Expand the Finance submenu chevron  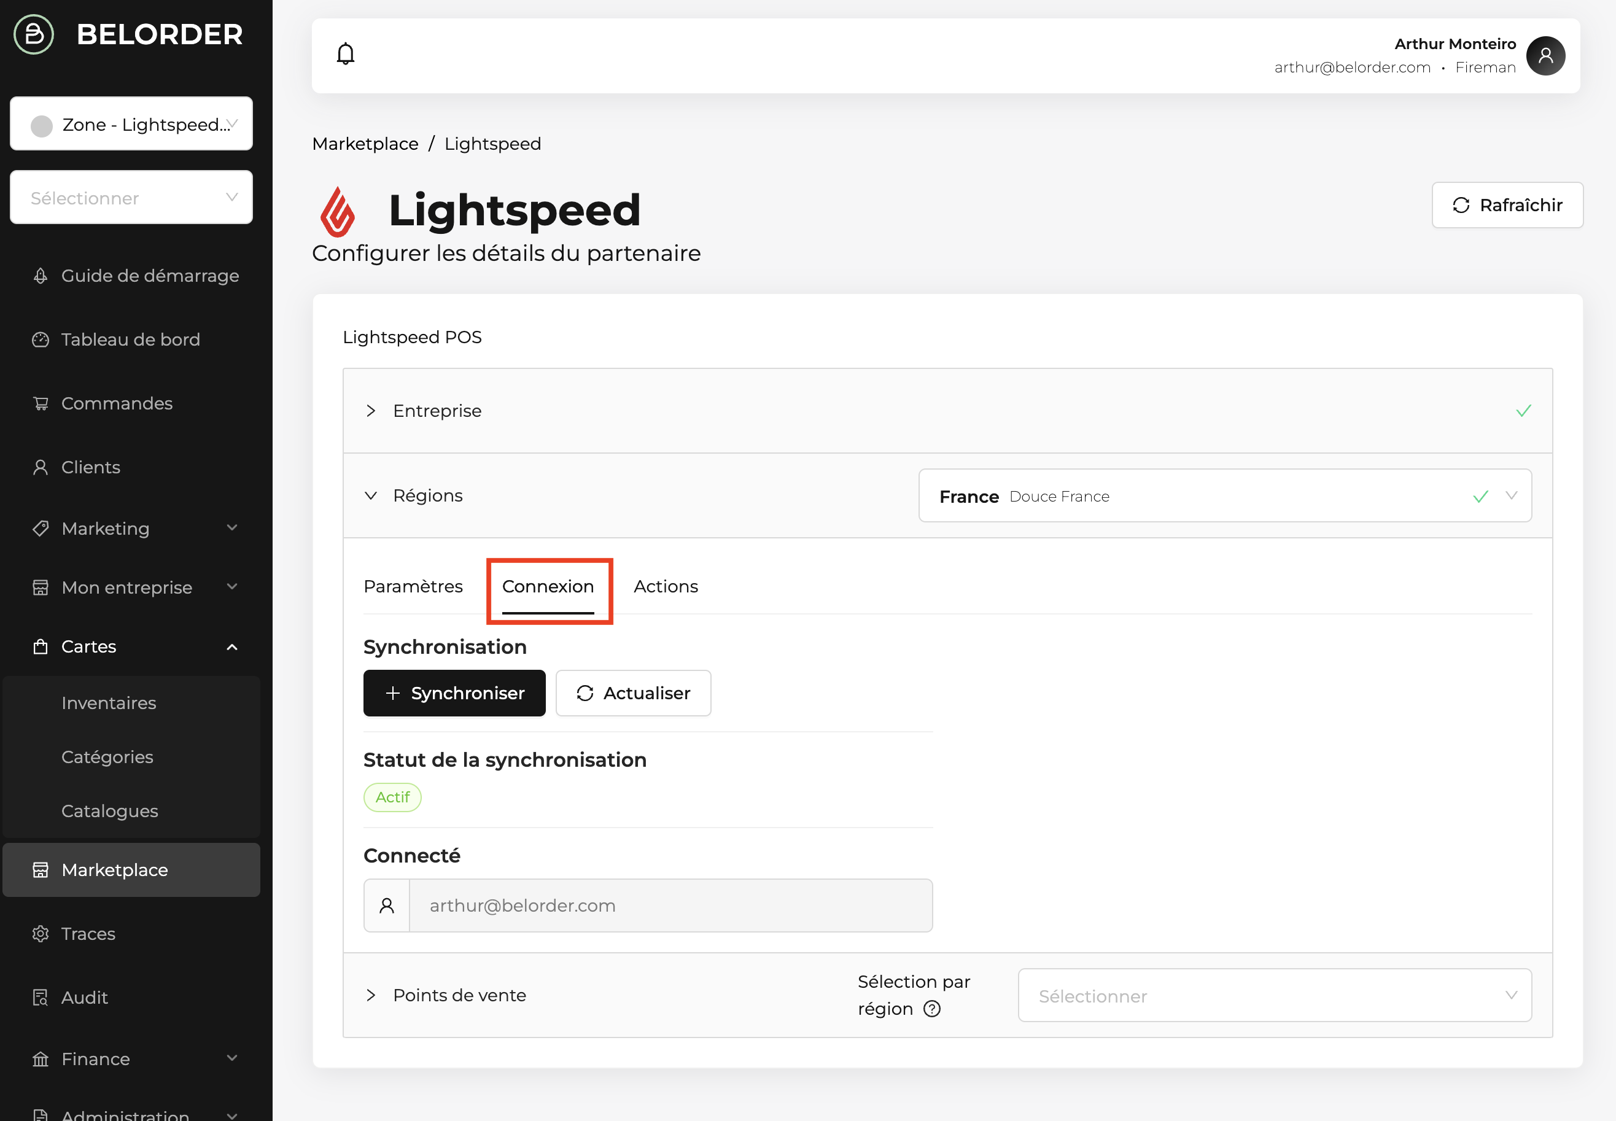pyautogui.click(x=231, y=1058)
